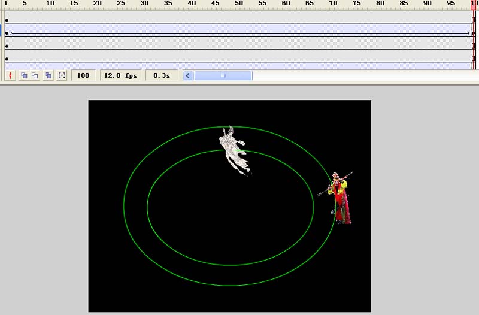Open Modify Onion Markers menu
The width and height of the screenshot is (479, 315).
coord(62,75)
